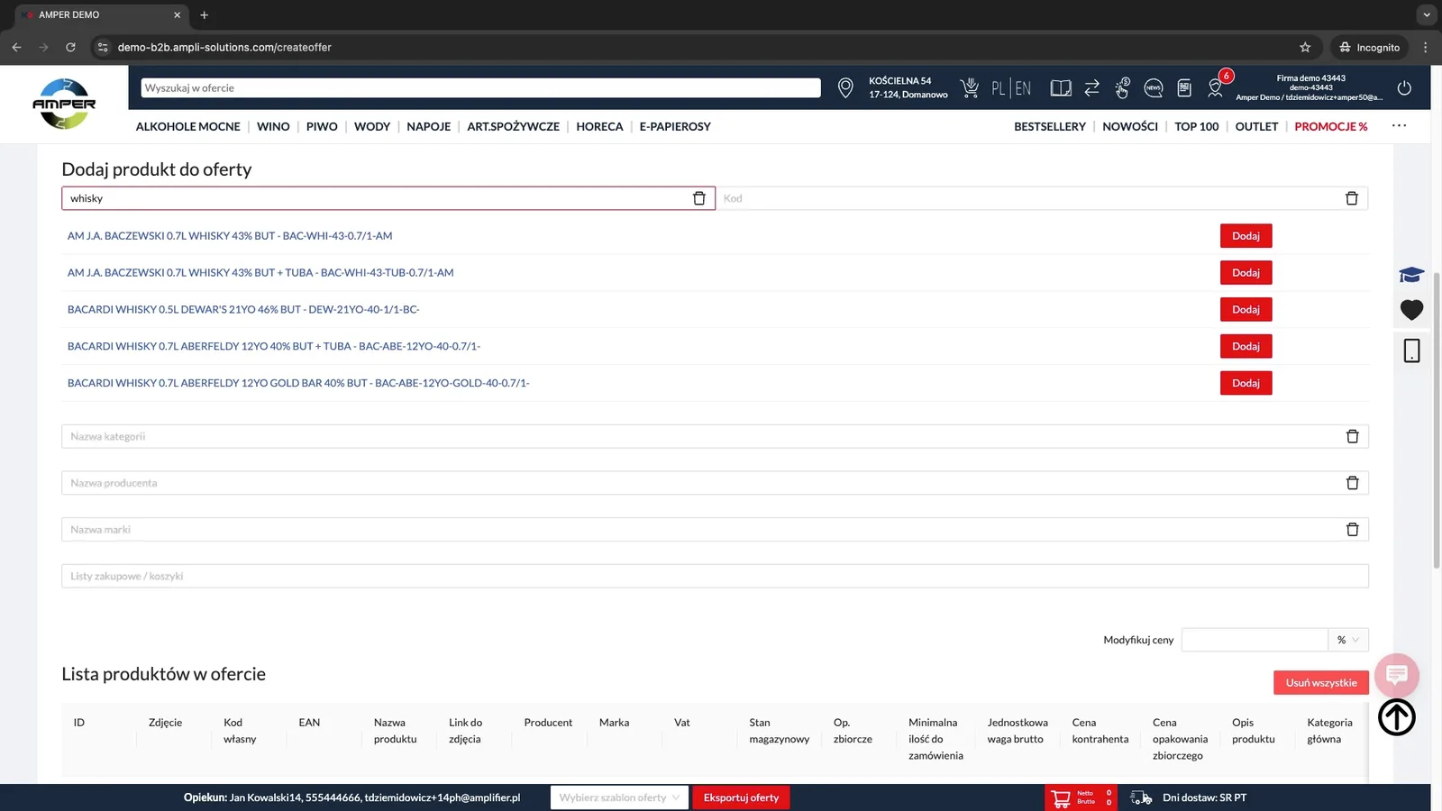This screenshot has height=811, width=1442.
Task: Open the PROMOCJE % menu item
Action: pyautogui.click(x=1331, y=126)
